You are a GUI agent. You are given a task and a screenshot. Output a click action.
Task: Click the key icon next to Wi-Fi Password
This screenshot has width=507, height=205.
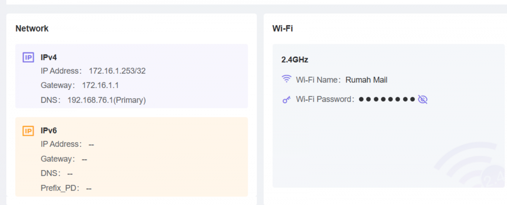[286, 99]
